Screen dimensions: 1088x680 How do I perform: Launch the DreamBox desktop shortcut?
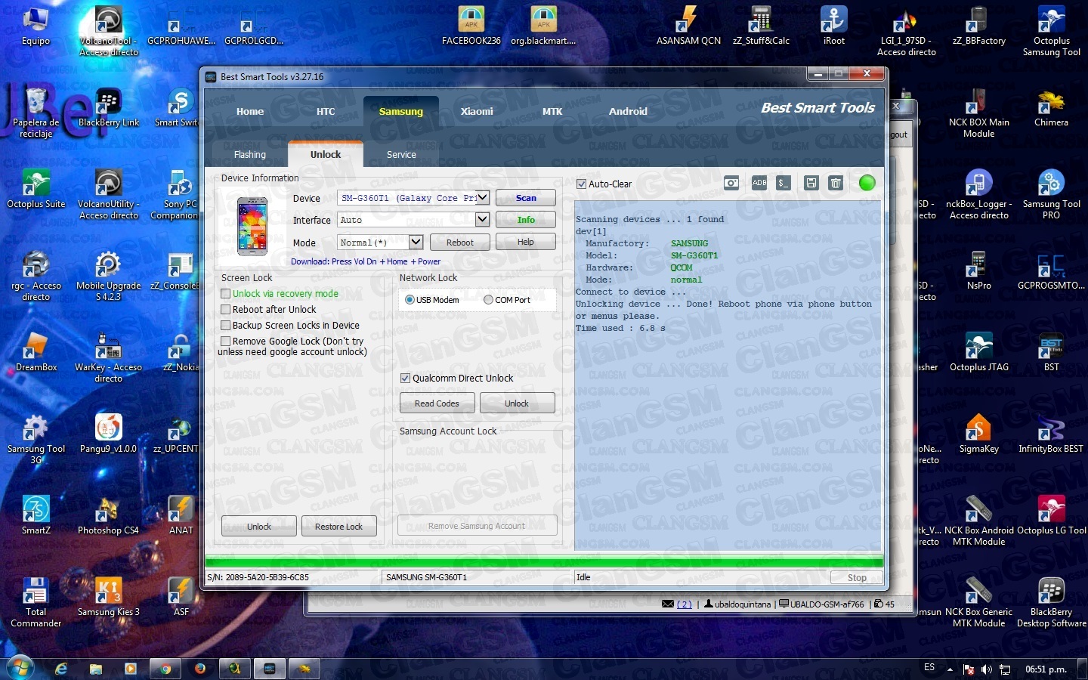pyautogui.click(x=36, y=353)
